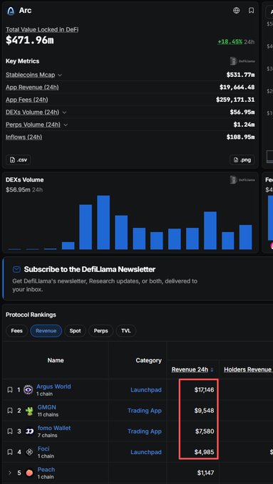The width and height of the screenshot is (273, 484).
Task: Click the App Revenue (24h) label
Action: coord(32,88)
